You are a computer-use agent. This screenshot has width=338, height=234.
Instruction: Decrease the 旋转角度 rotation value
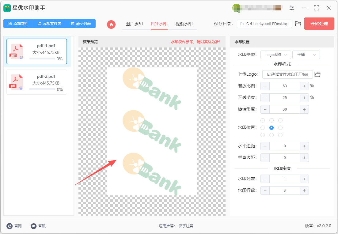(x=265, y=109)
